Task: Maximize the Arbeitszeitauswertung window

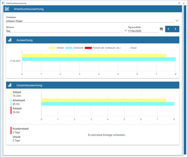Action: [x=179, y=3]
